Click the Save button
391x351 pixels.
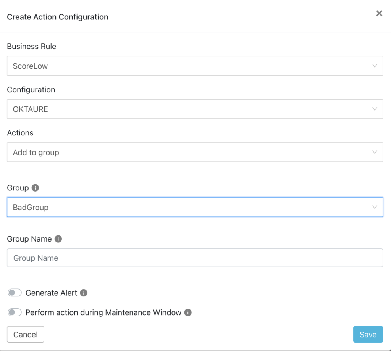(368, 335)
